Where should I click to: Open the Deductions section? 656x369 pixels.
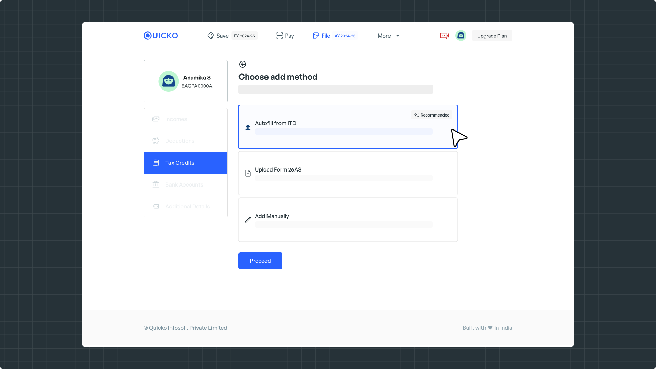click(x=186, y=141)
